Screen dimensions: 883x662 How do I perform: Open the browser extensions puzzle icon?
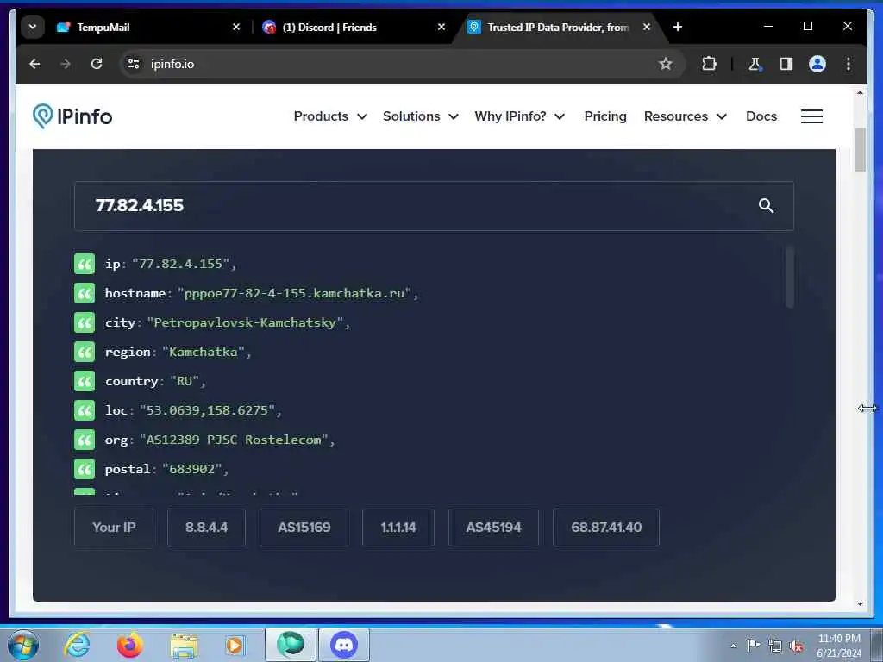(709, 64)
